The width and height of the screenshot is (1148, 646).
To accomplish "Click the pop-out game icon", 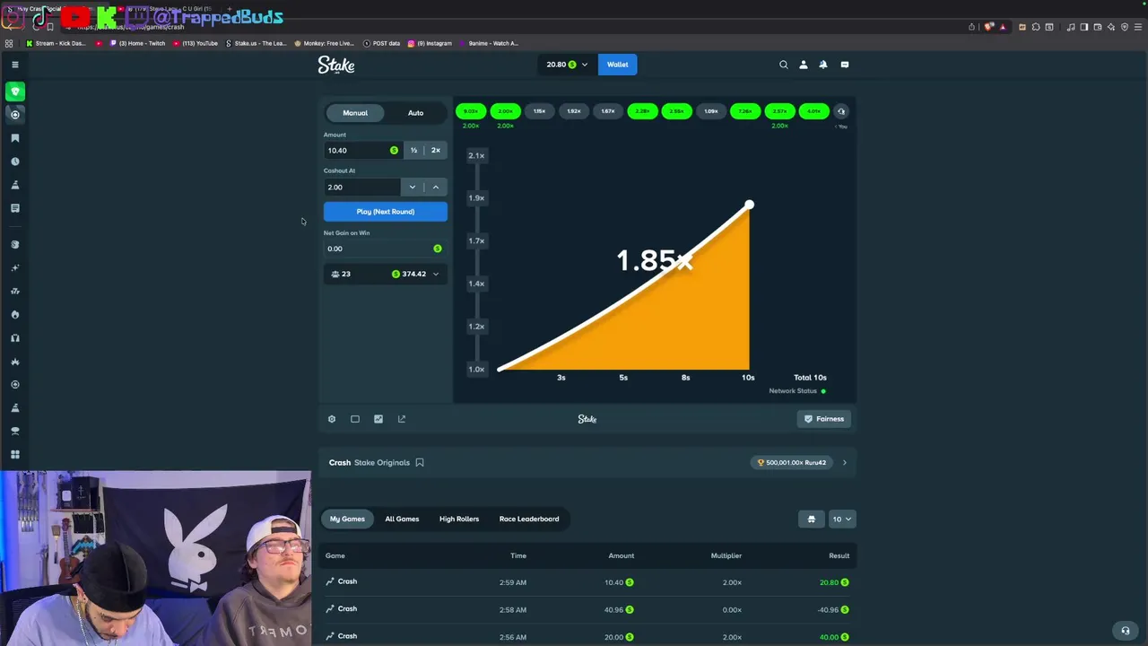I will (402, 419).
